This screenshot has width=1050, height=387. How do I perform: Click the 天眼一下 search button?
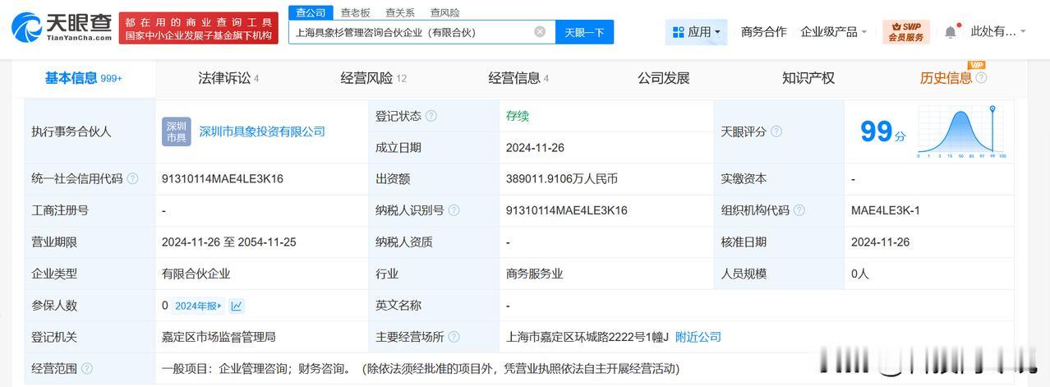[584, 32]
